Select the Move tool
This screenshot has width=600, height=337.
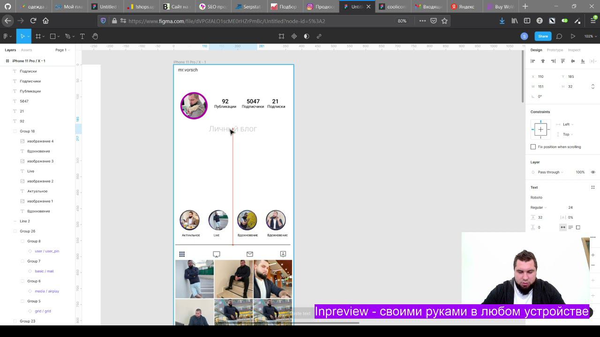pyautogui.click(x=22, y=36)
